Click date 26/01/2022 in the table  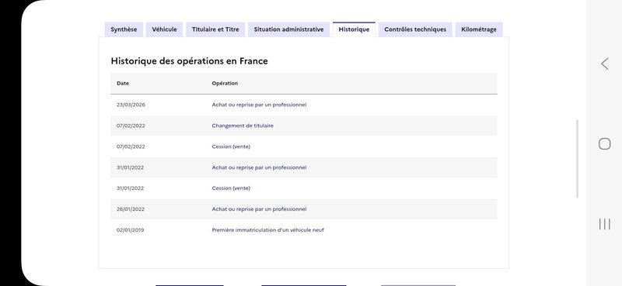pyautogui.click(x=131, y=209)
